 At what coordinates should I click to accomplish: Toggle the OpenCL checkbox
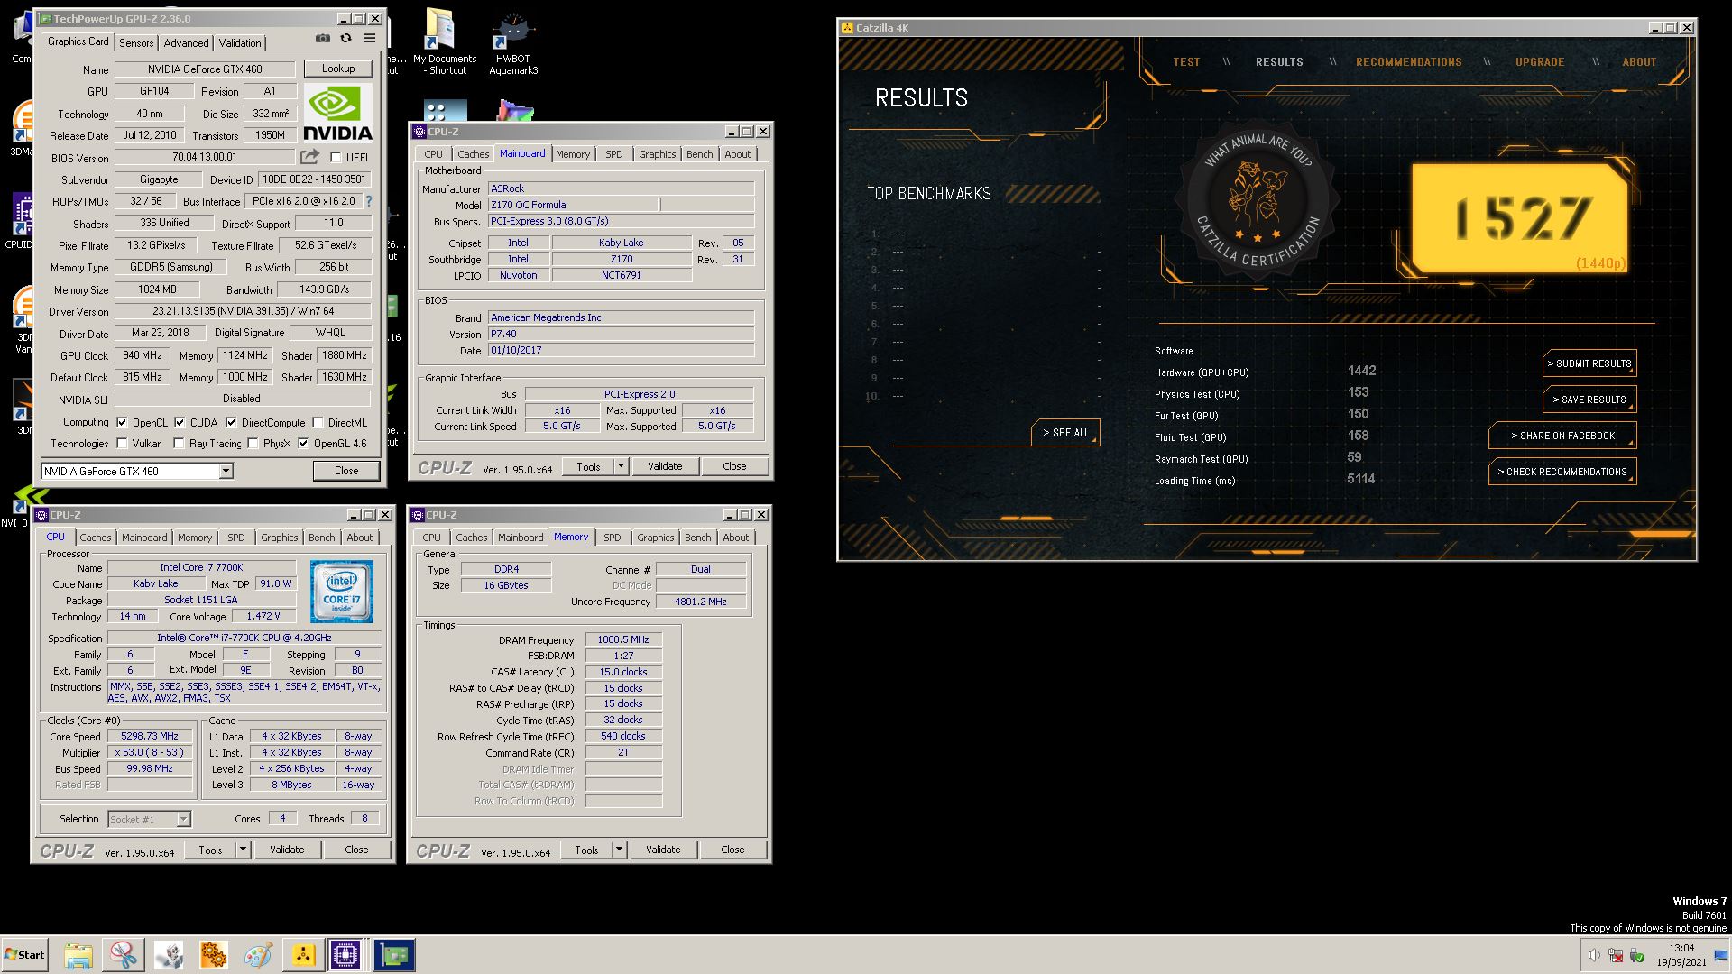122,422
